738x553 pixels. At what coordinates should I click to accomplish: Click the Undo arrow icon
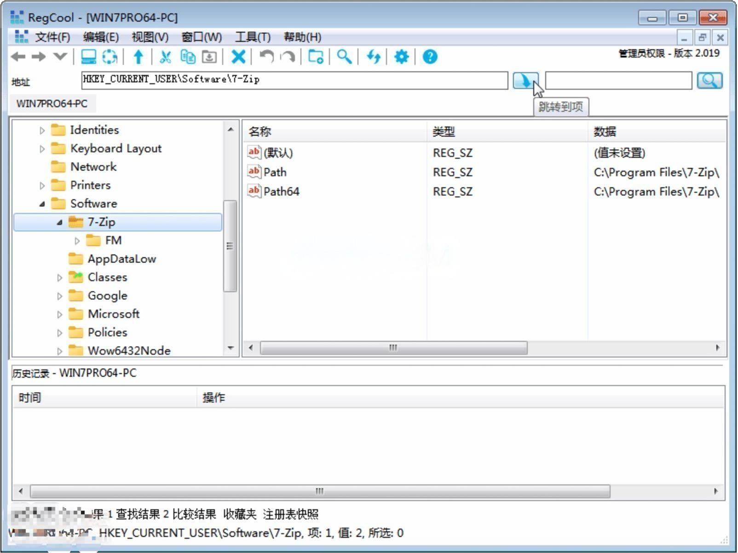click(x=266, y=57)
